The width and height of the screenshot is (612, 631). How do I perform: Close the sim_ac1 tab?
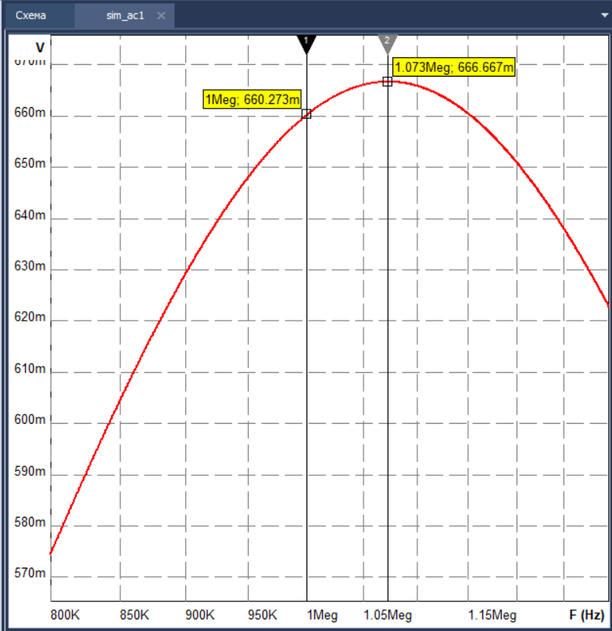pos(161,16)
